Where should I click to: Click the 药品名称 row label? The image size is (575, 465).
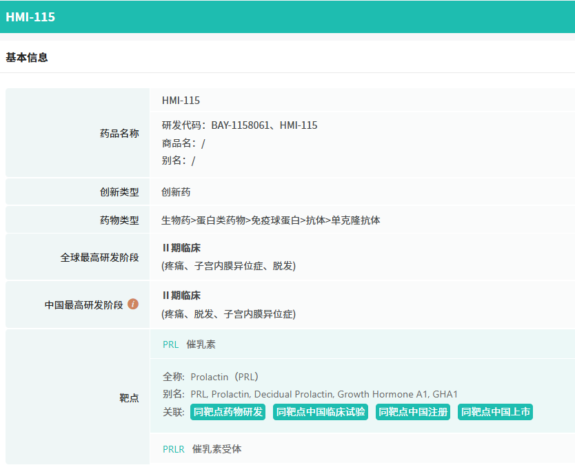pyautogui.click(x=119, y=133)
